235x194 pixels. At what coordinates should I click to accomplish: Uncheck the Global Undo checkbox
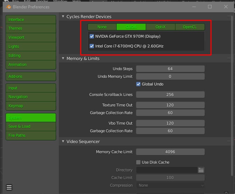[x=138, y=84]
